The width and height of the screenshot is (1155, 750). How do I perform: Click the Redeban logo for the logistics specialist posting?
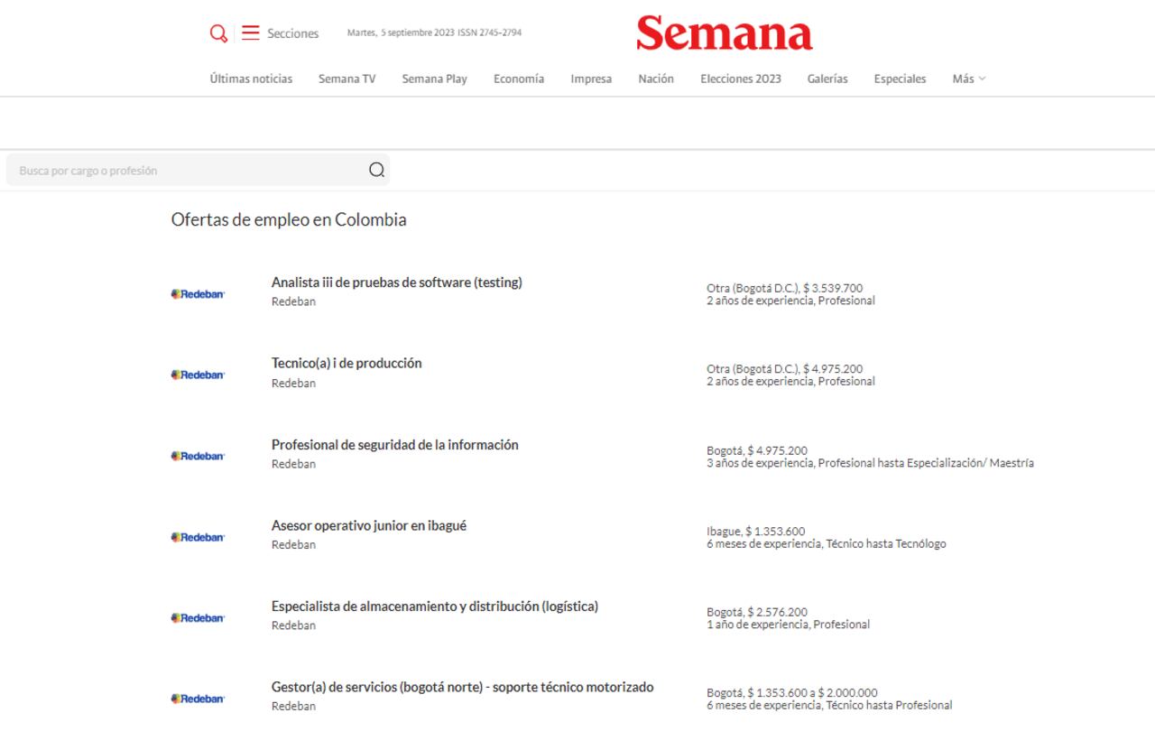pos(198,616)
